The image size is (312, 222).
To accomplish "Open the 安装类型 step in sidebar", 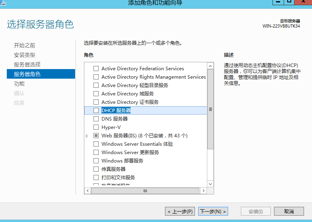I will coord(24,55).
